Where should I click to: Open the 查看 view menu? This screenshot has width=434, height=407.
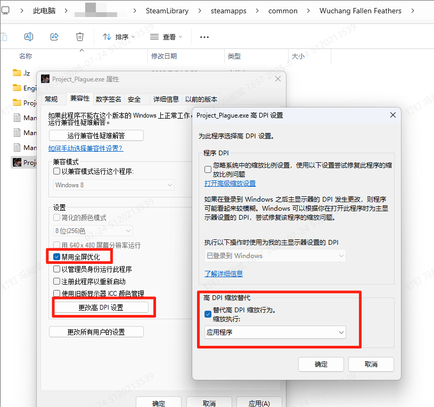[166, 37]
